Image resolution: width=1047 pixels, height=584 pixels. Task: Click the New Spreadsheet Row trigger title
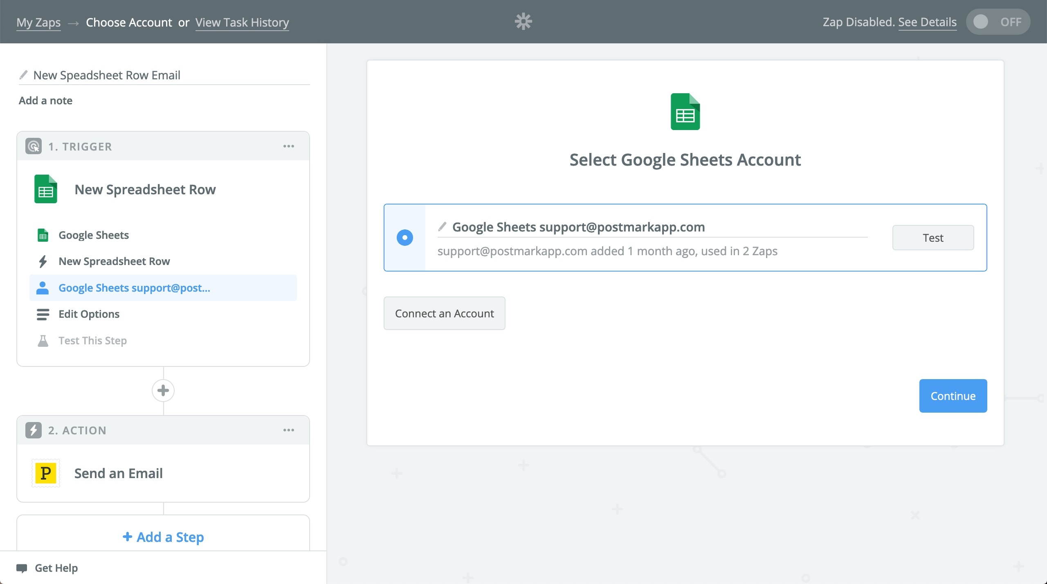point(145,189)
